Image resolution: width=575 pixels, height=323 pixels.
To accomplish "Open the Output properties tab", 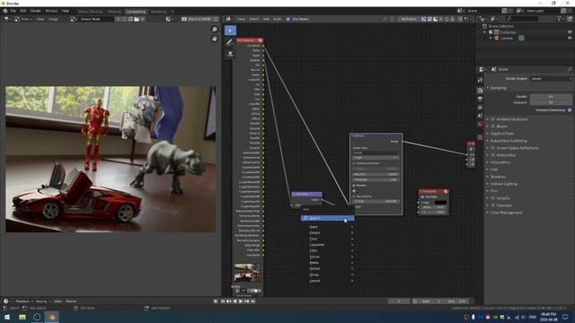I will pos(480,99).
